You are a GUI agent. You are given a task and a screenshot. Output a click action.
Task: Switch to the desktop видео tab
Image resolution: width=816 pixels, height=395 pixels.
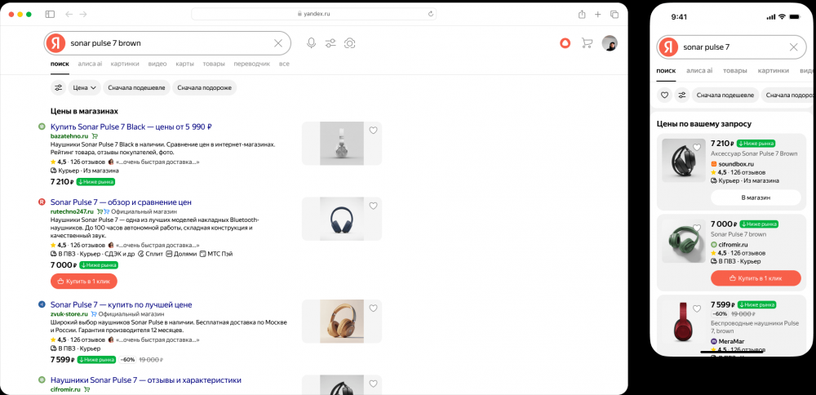(x=157, y=64)
